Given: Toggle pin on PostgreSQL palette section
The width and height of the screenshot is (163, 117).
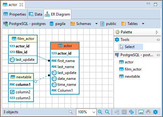Looking at the screenshot, I should coord(158,55).
